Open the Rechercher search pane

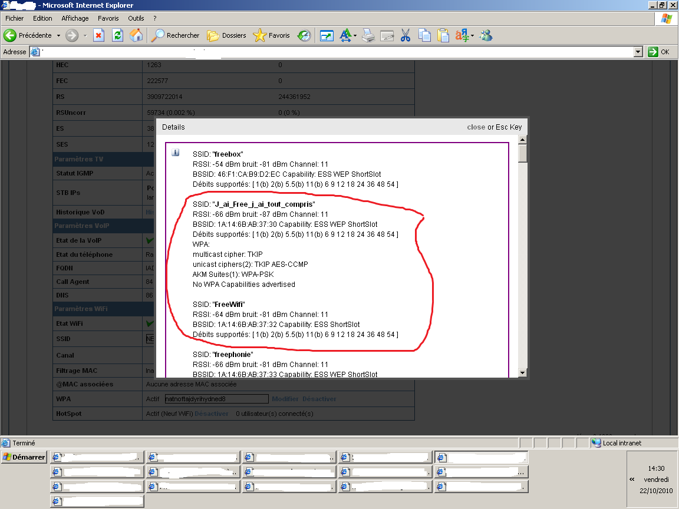click(174, 35)
